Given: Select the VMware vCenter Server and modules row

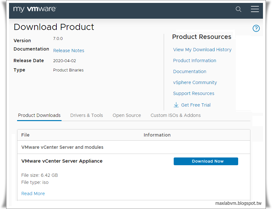Looking at the screenshot, I should [62, 147].
